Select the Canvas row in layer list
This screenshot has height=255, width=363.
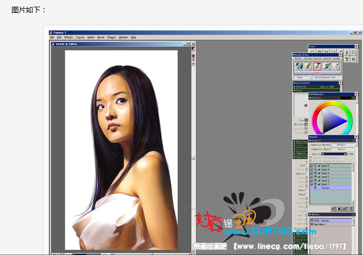coord(331,188)
